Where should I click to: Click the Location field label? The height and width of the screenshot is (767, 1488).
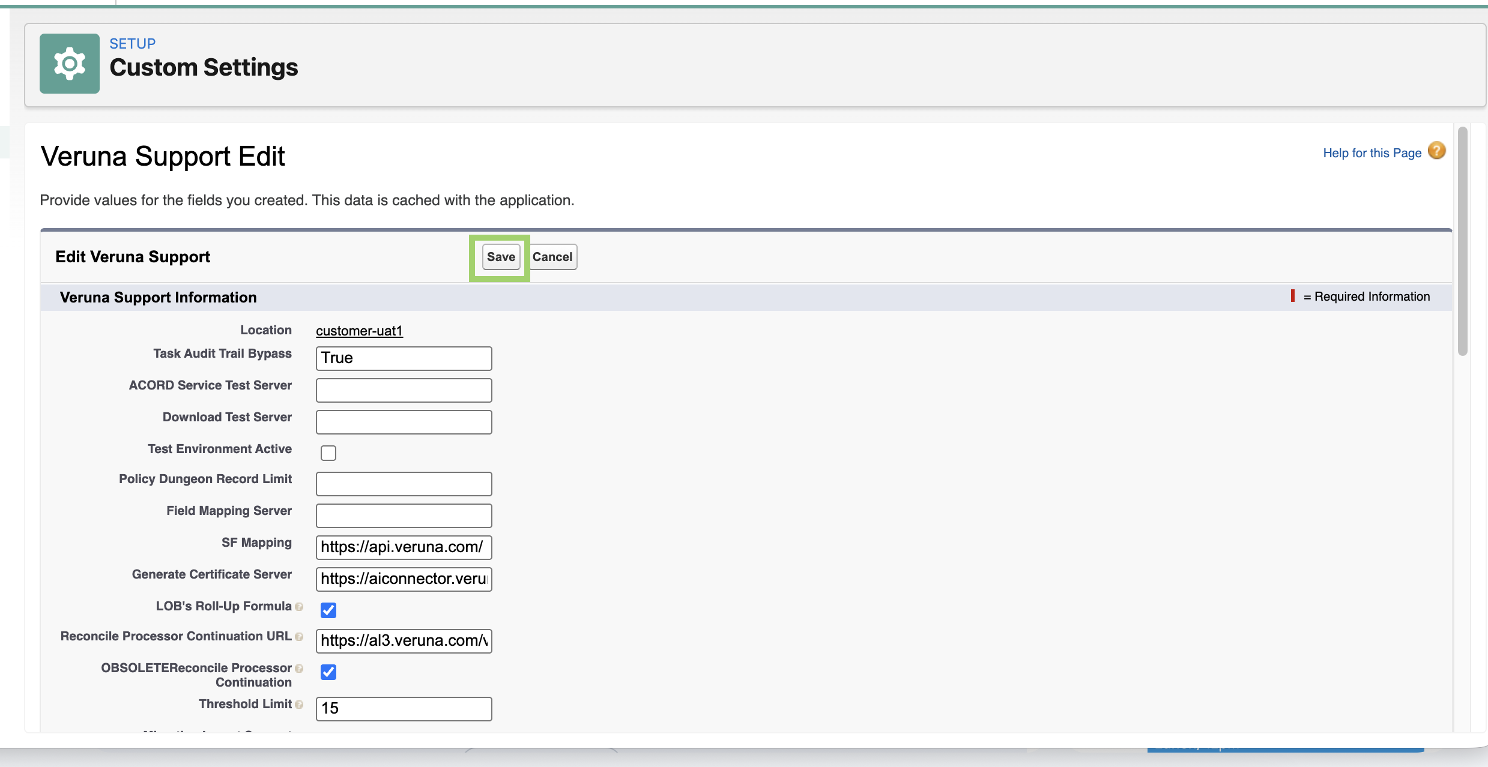266,330
